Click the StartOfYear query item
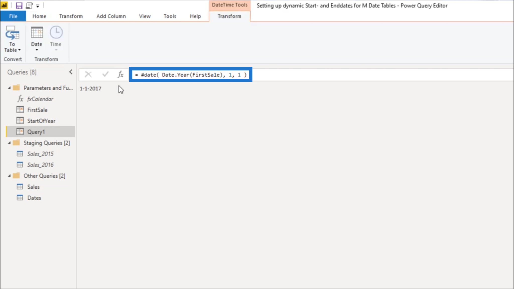Viewport: 514px width, 289px height. tap(41, 121)
